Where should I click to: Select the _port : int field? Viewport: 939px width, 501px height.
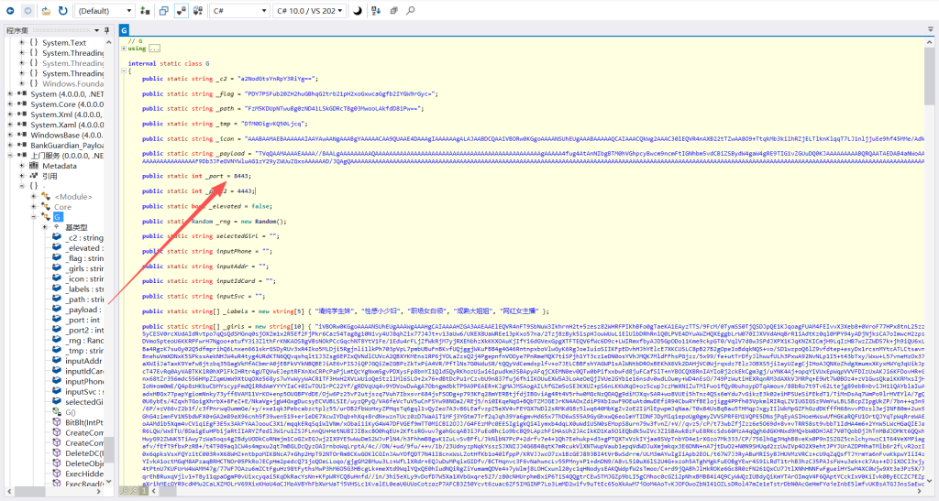[83, 320]
